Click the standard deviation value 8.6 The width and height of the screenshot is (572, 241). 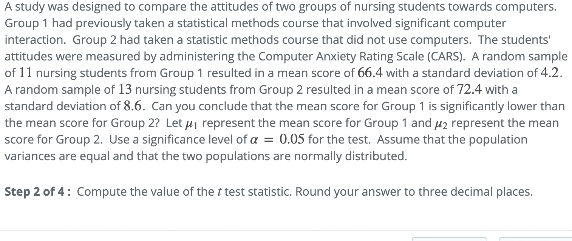133,106
